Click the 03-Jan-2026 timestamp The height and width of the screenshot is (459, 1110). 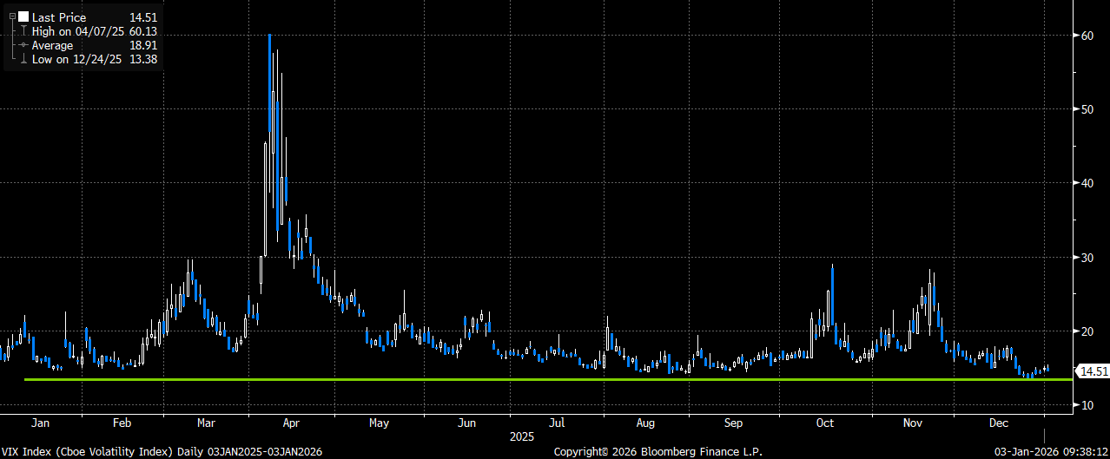(1050, 451)
